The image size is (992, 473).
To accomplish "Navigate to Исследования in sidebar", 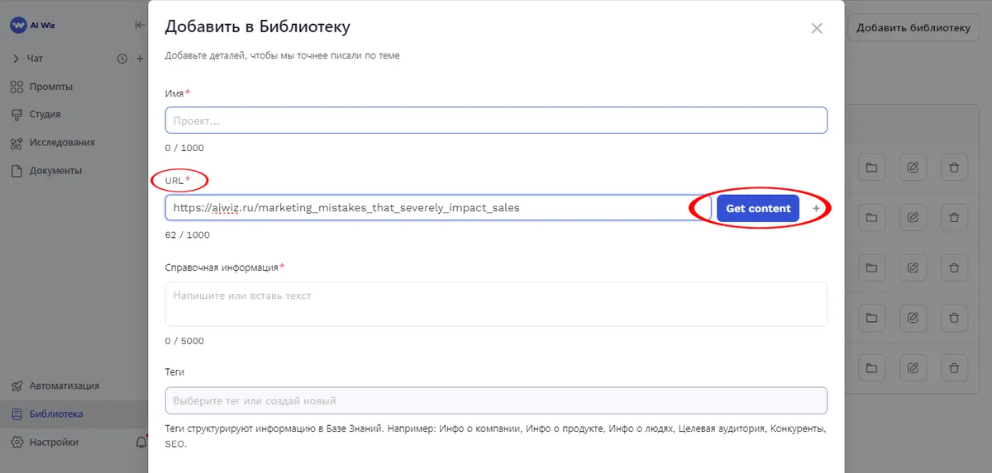I will [x=61, y=143].
